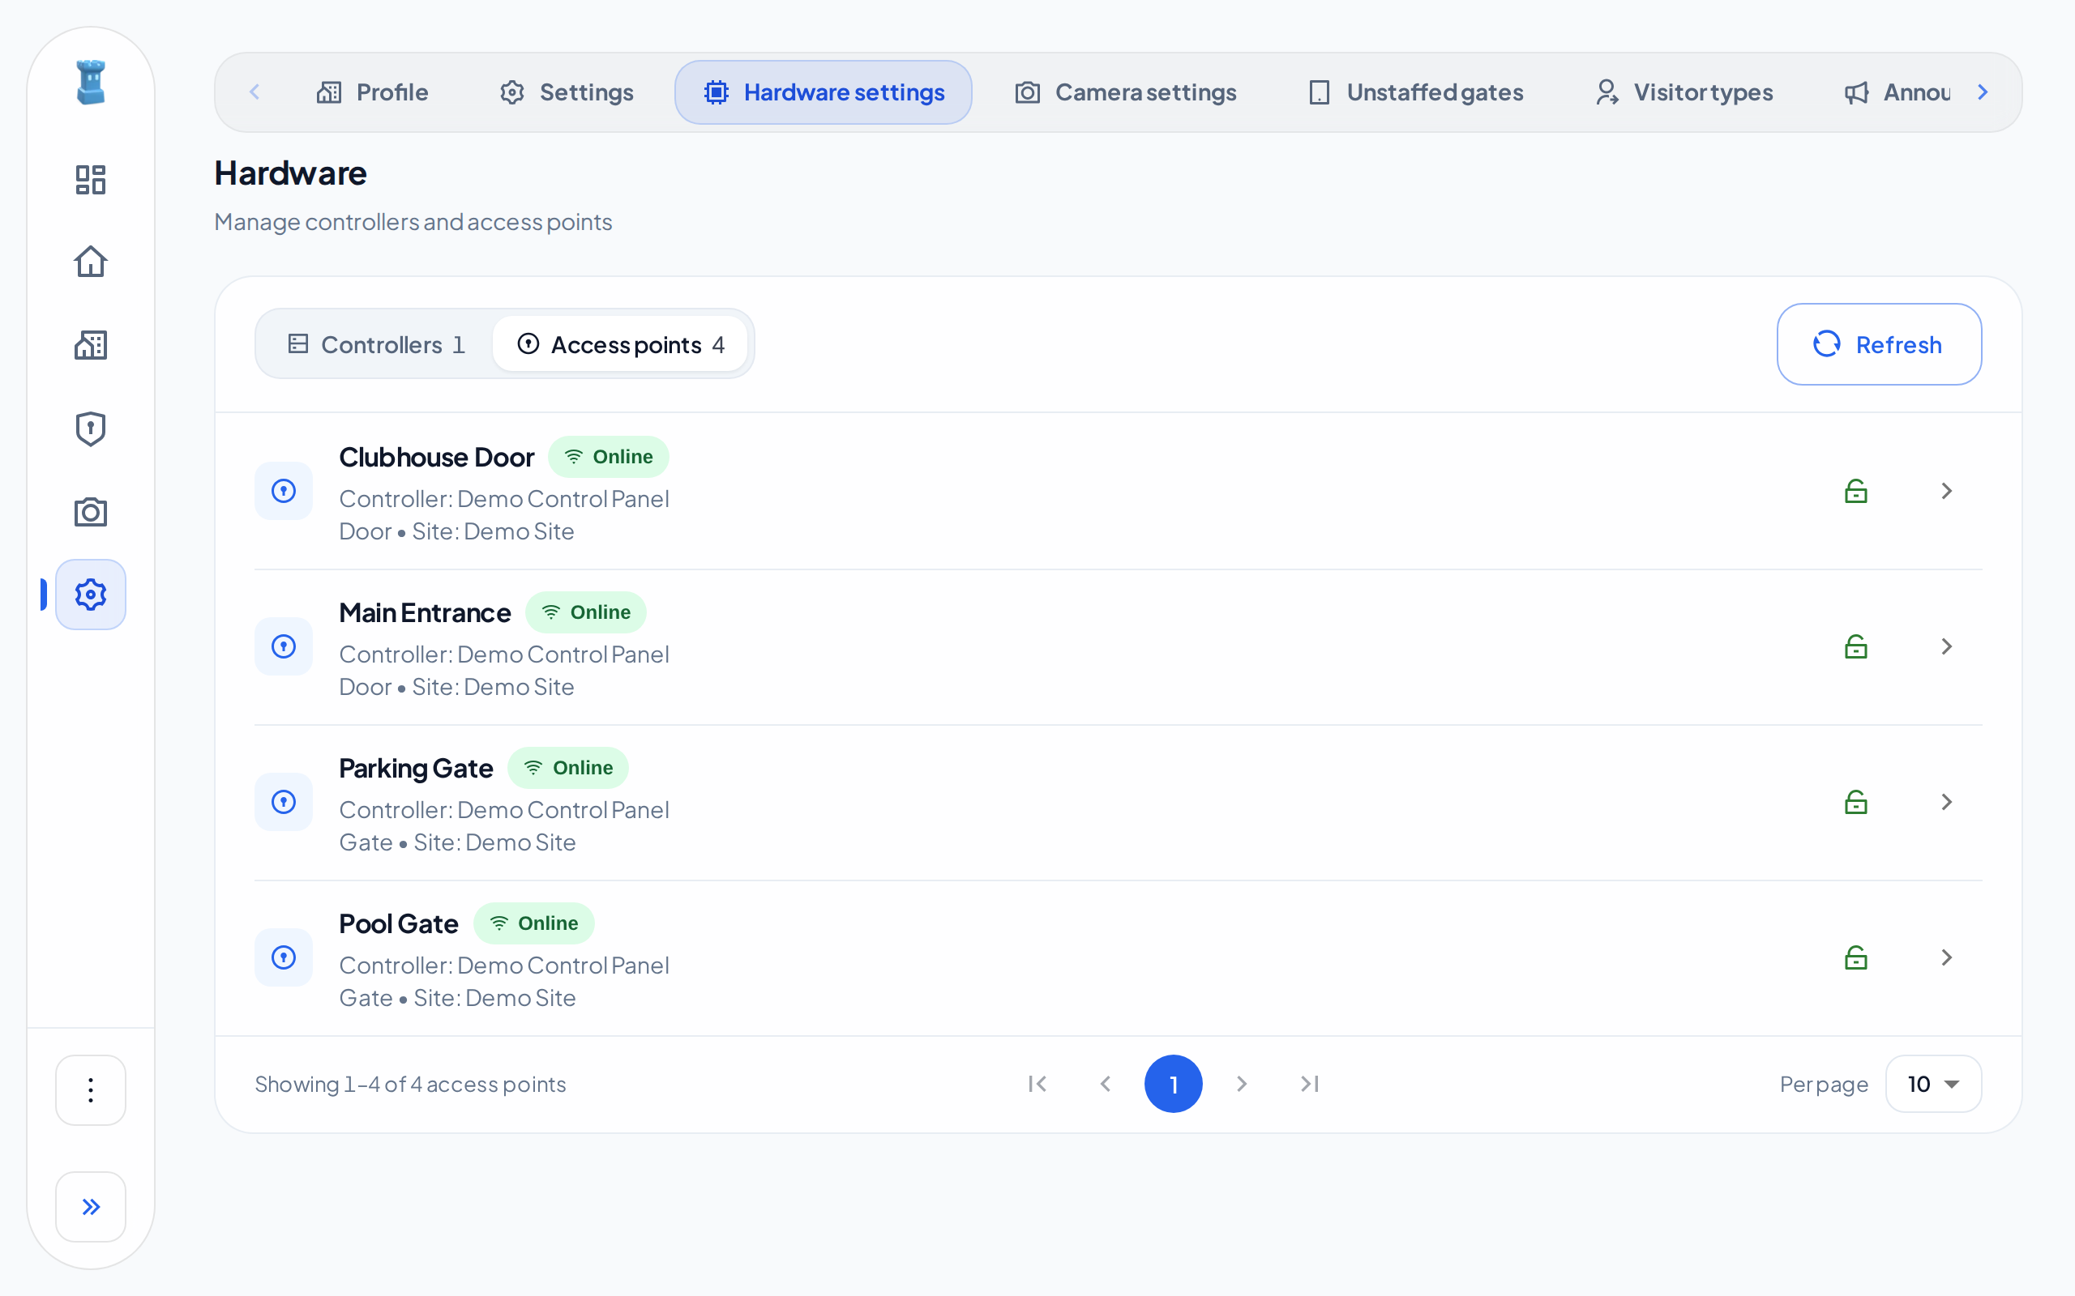Open the Unstaffed gates tab
Screen dimensions: 2075x1296
click(1417, 92)
